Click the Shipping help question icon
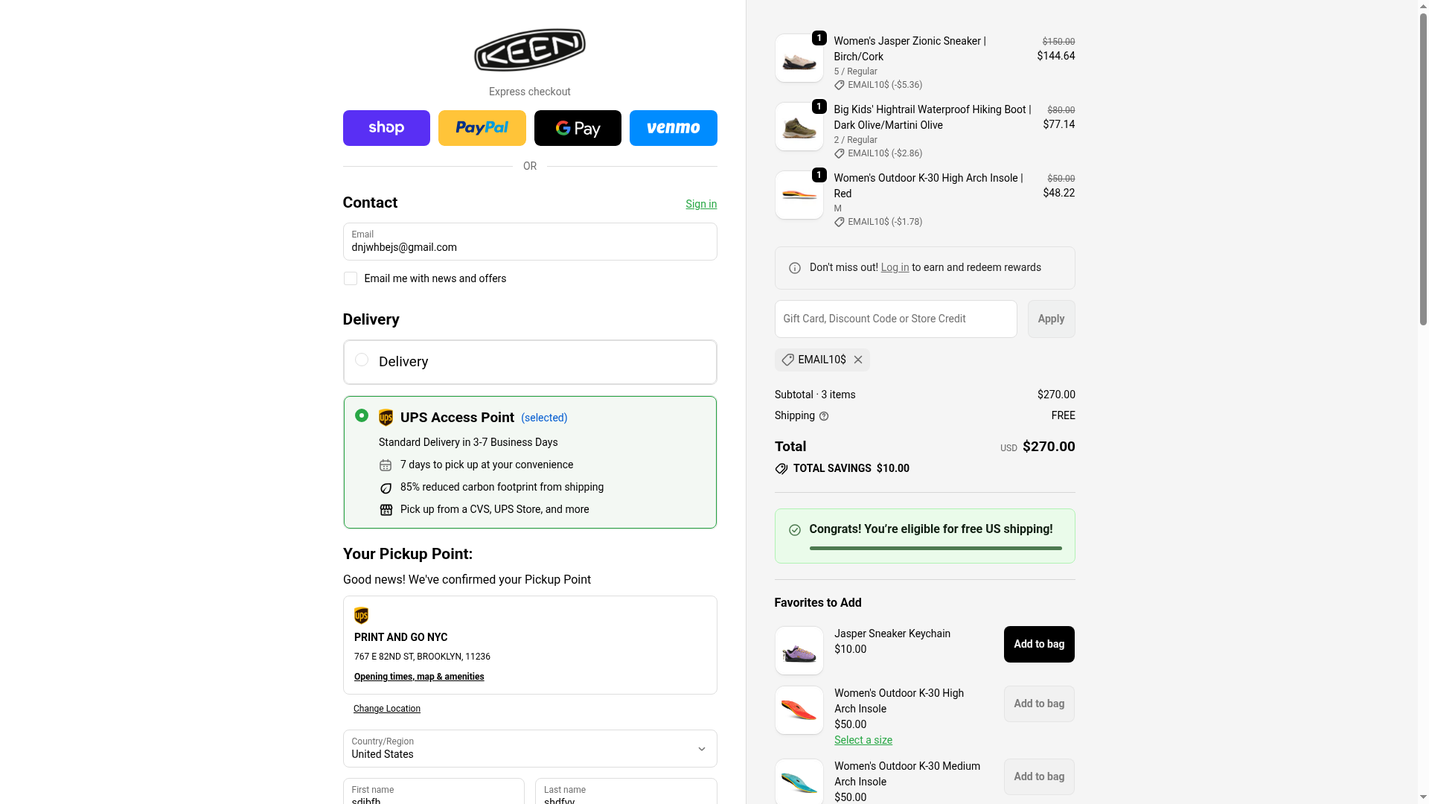 [x=824, y=416]
